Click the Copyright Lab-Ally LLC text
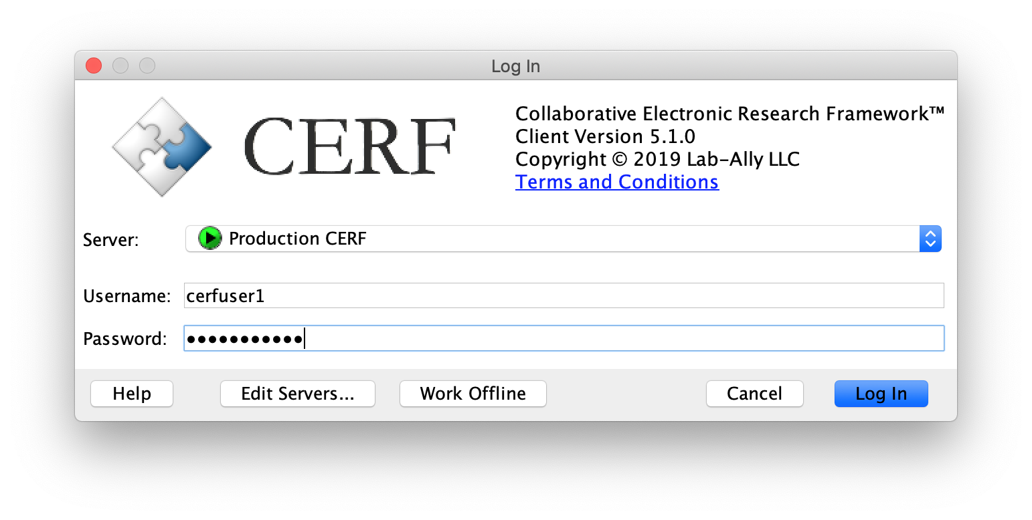The width and height of the screenshot is (1032, 520). 657,159
